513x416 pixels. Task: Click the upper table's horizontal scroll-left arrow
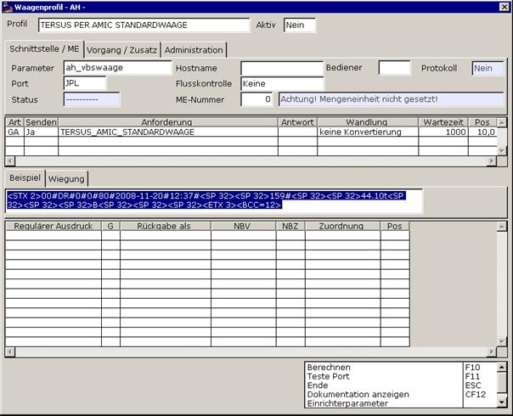coord(10,161)
